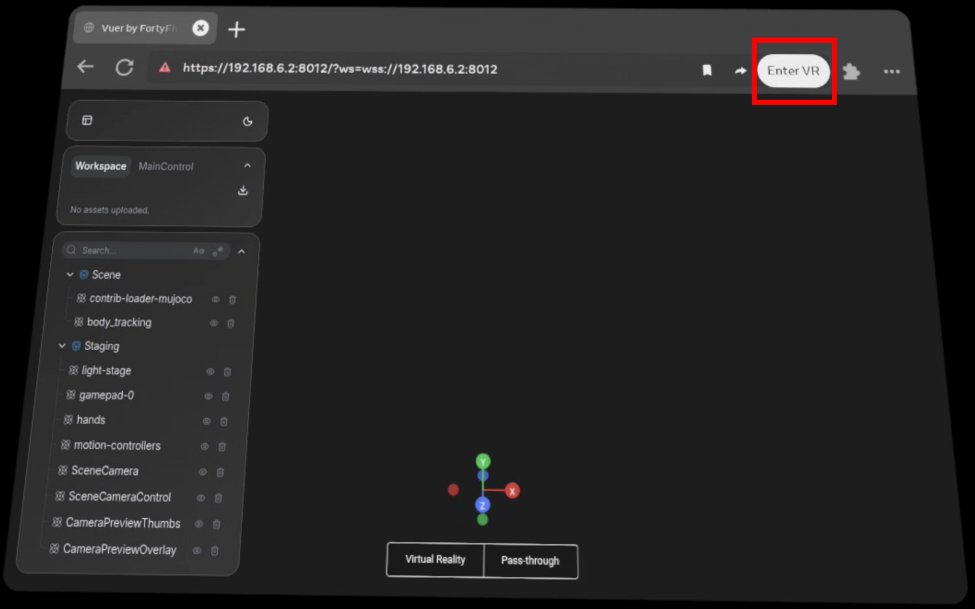The image size is (975, 609).
Task: Click the download assets icon in Workspace panel
Action: [243, 190]
